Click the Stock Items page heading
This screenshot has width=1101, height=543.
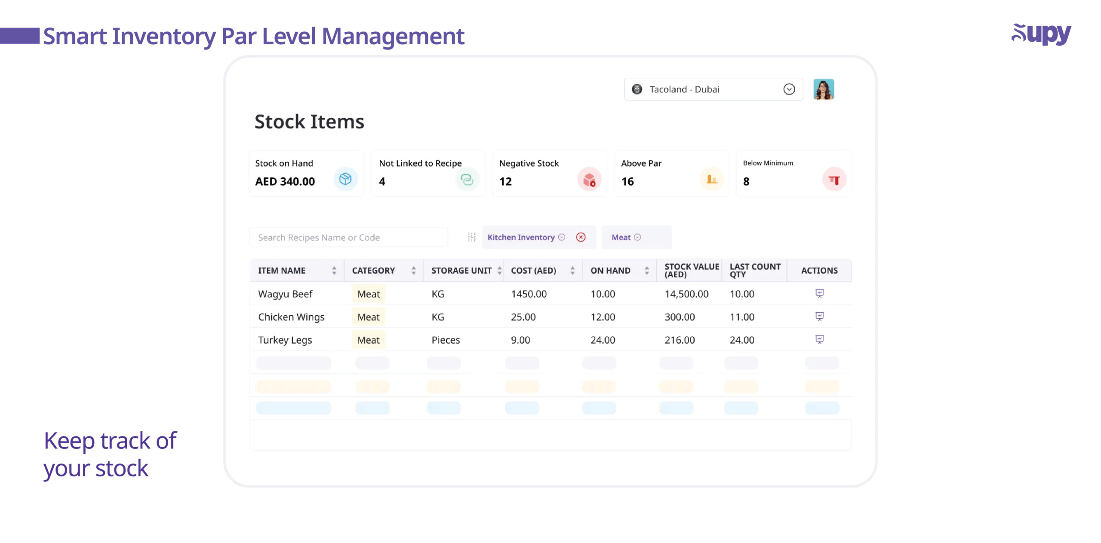309,122
